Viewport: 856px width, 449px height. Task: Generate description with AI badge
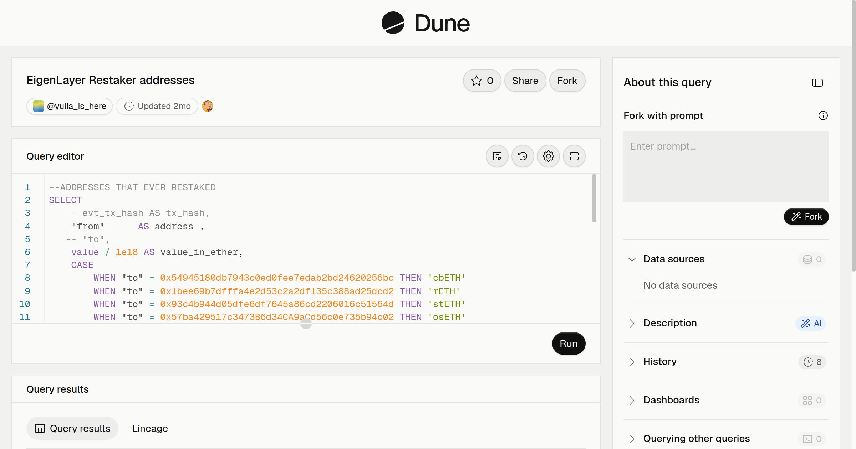coord(810,323)
